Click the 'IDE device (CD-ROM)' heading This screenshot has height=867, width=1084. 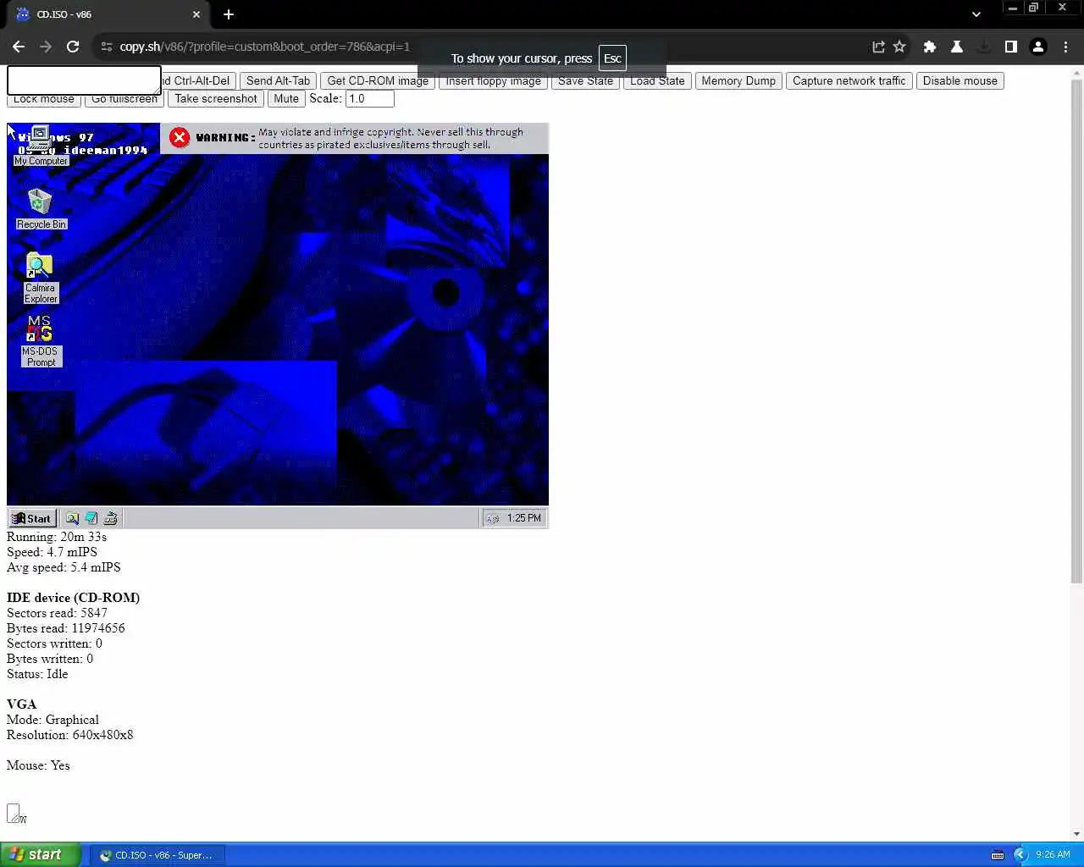pyautogui.click(x=74, y=598)
